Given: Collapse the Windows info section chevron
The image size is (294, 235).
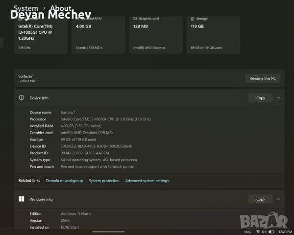Looking at the screenshot, I should [x=278, y=199].
